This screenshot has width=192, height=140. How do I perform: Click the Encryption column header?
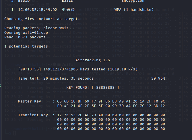point(133,1)
